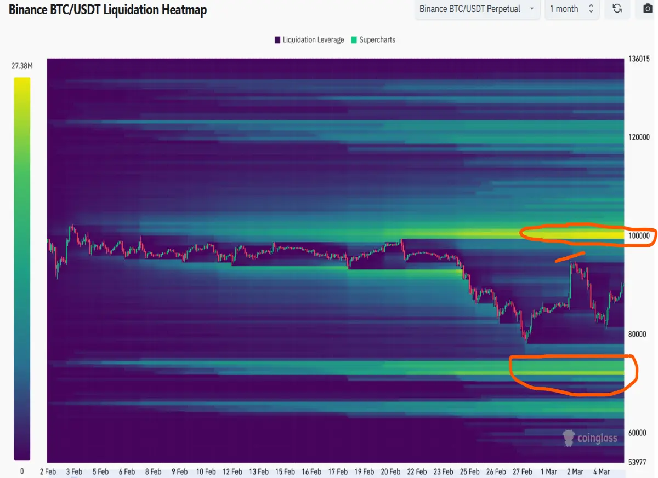Click the 8 Feb date label
The width and height of the screenshot is (658, 478).
(x=153, y=471)
